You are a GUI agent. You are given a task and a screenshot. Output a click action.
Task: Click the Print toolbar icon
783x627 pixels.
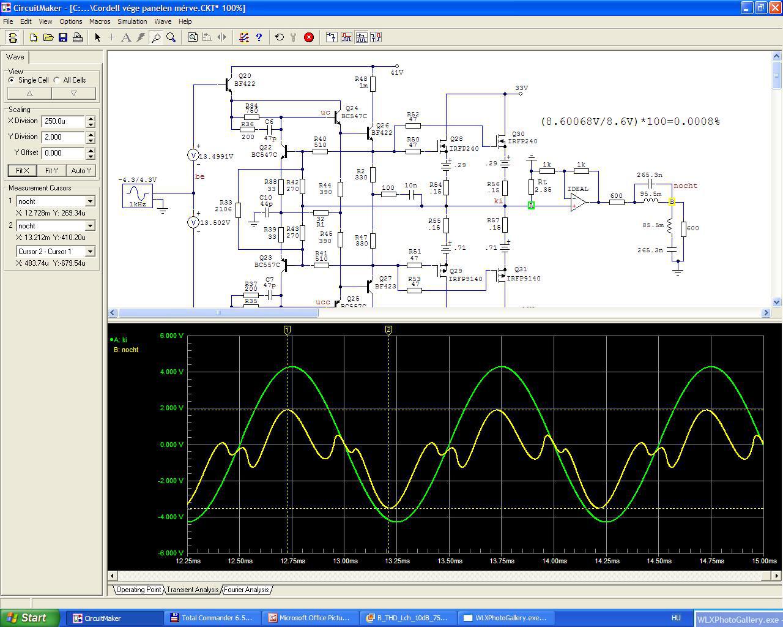78,37
